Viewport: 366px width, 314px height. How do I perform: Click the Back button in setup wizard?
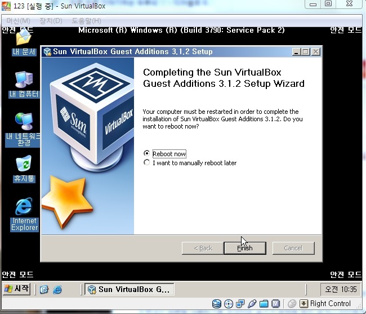(x=203, y=248)
